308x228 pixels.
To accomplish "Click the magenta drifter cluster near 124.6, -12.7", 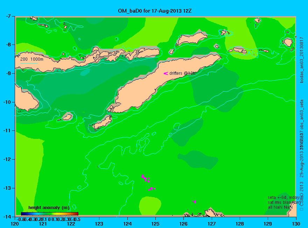I will 146,179.
